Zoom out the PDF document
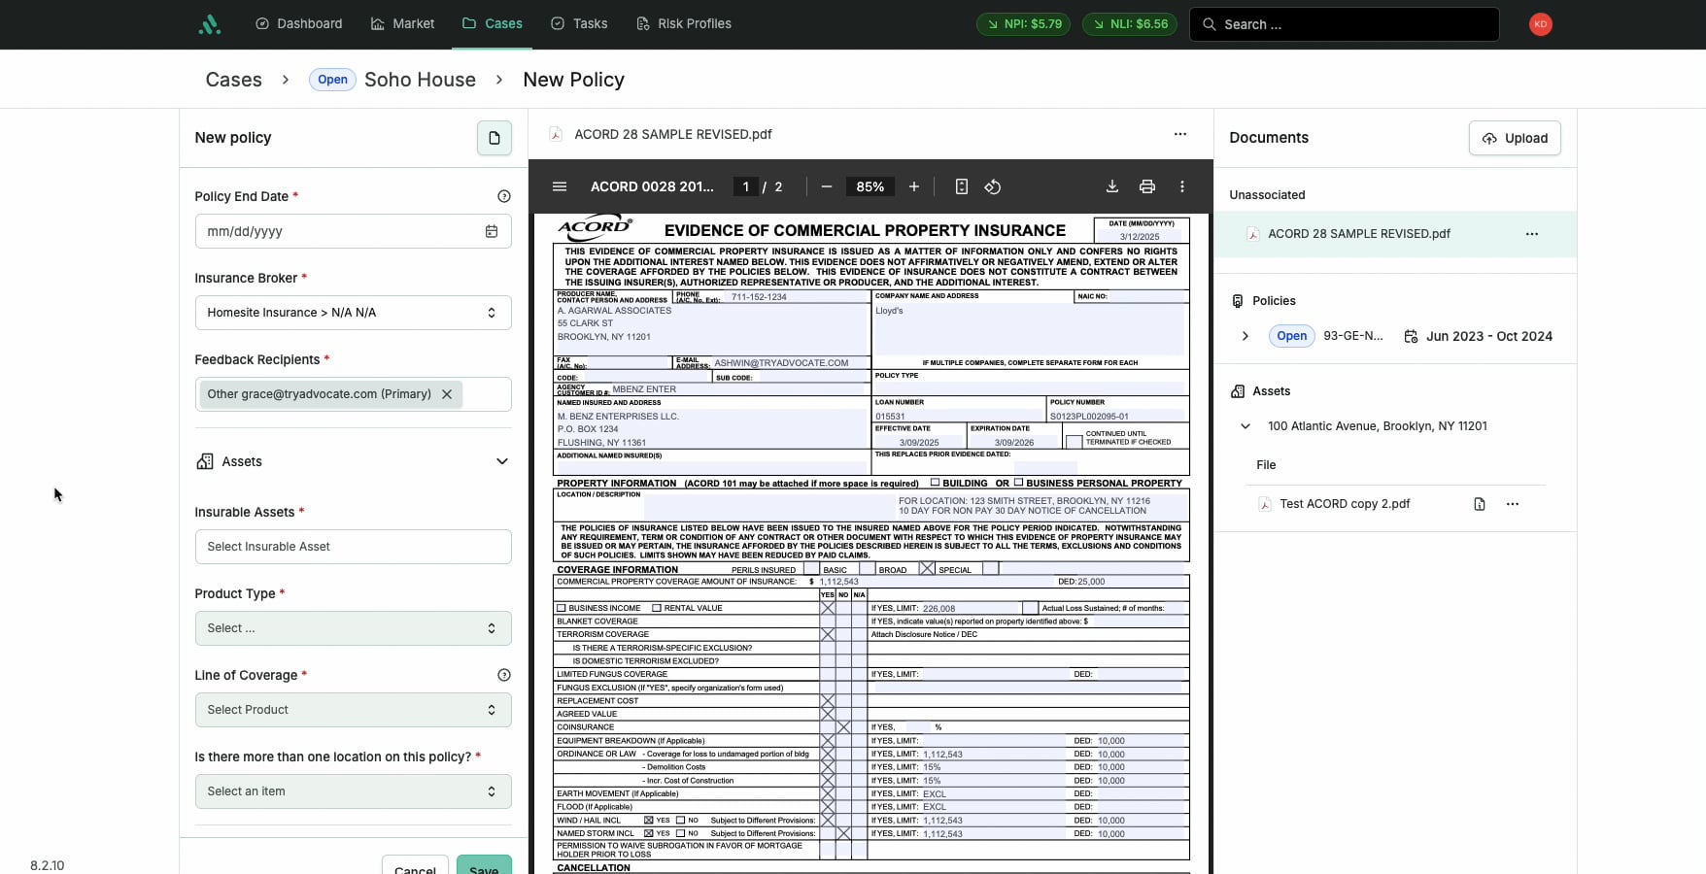 coord(827,186)
